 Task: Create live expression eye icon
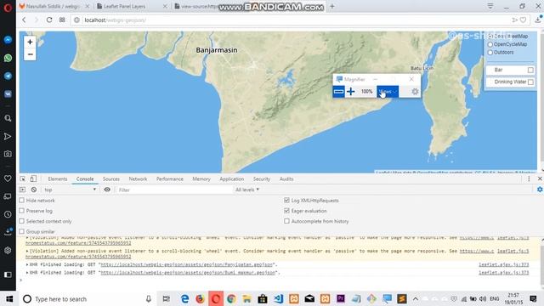click(x=107, y=190)
